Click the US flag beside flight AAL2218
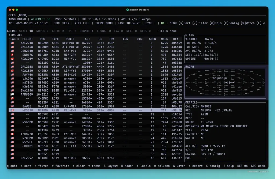This screenshot has height=179, width=275. [x=12, y=43]
